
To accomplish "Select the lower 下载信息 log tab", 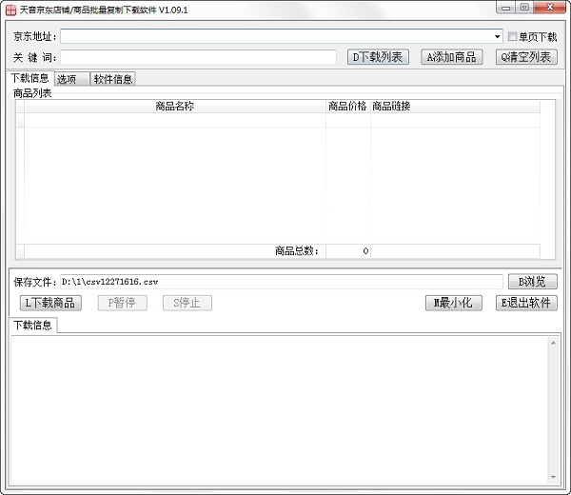I will [x=32, y=325].
